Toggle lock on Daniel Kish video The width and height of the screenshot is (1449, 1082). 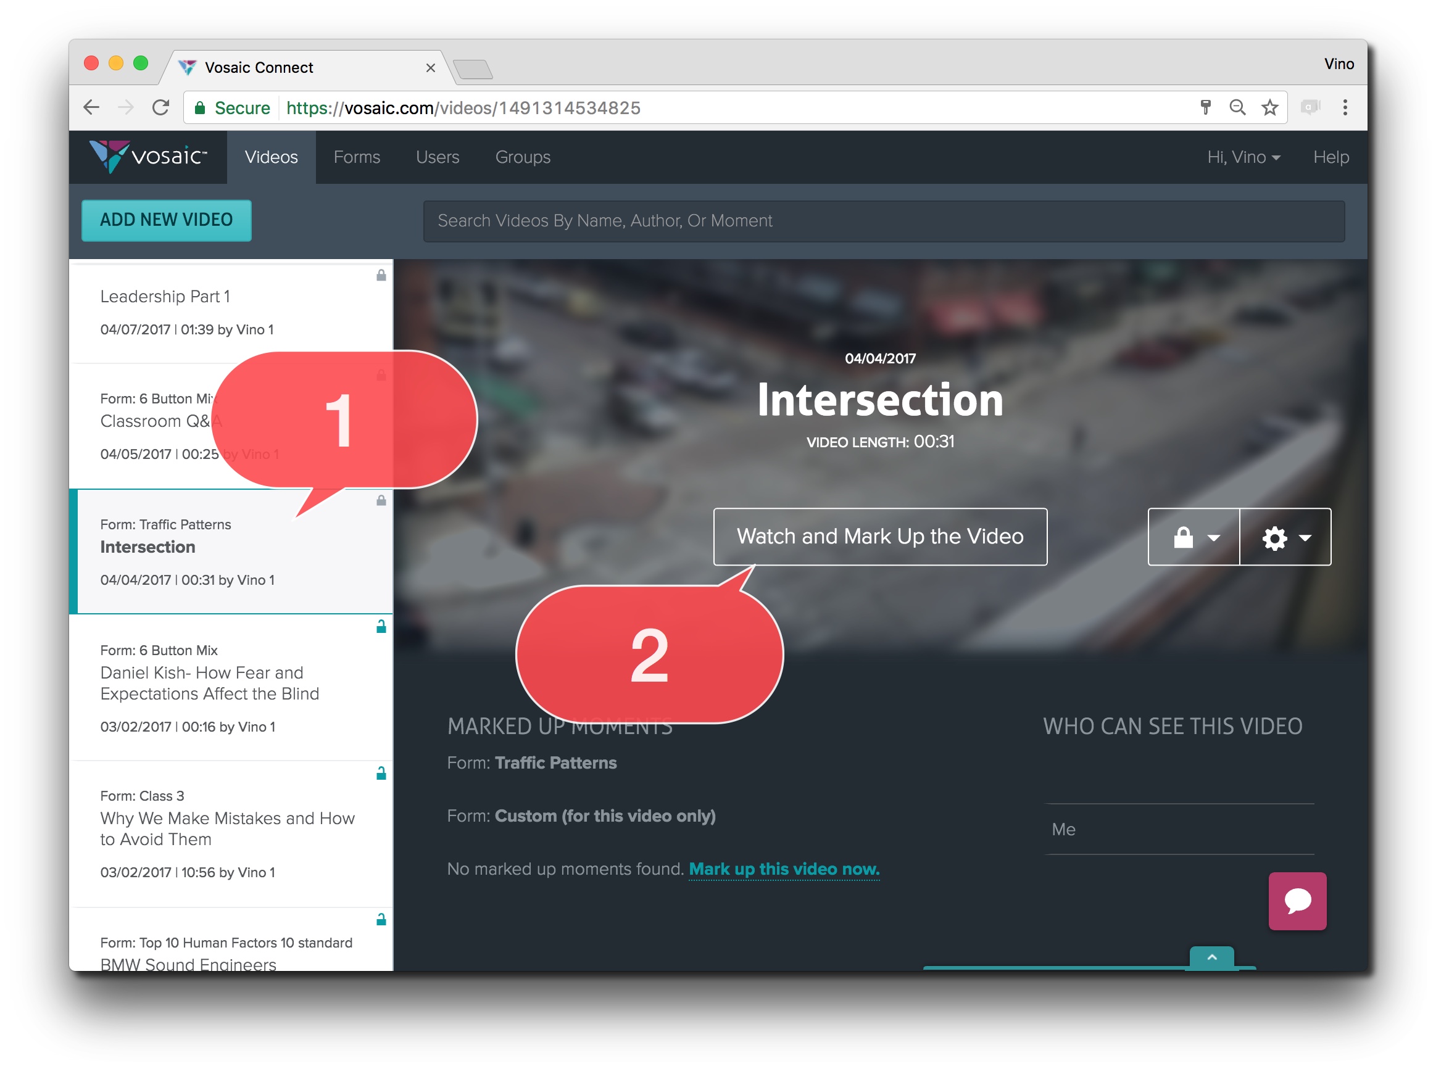point(381,627)
